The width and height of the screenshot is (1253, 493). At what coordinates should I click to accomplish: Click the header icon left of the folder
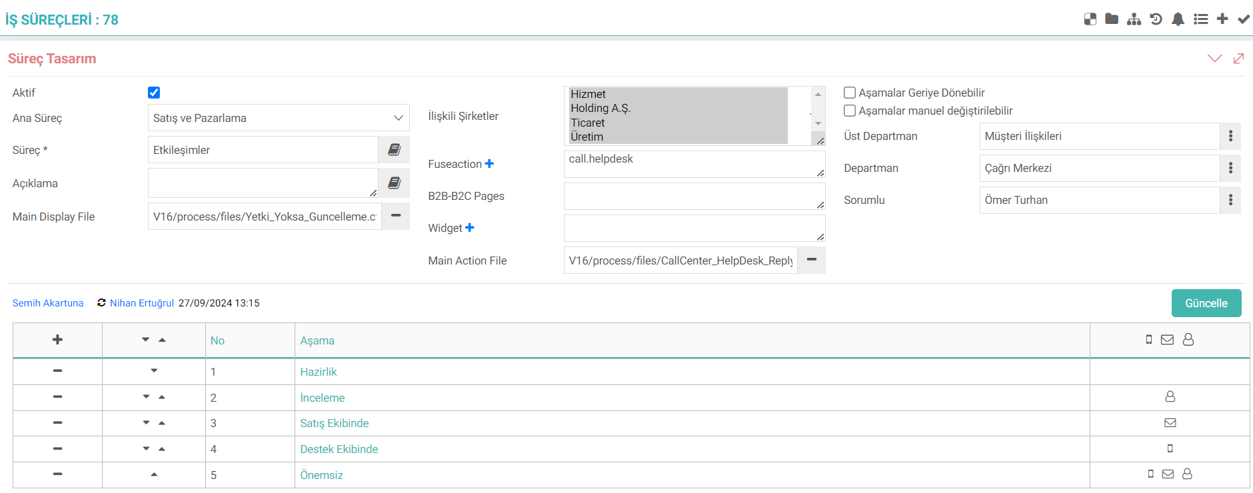coord(1090,19)
